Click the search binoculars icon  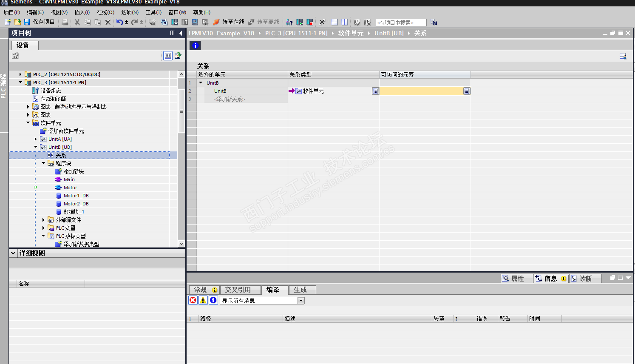click(434, 22)
